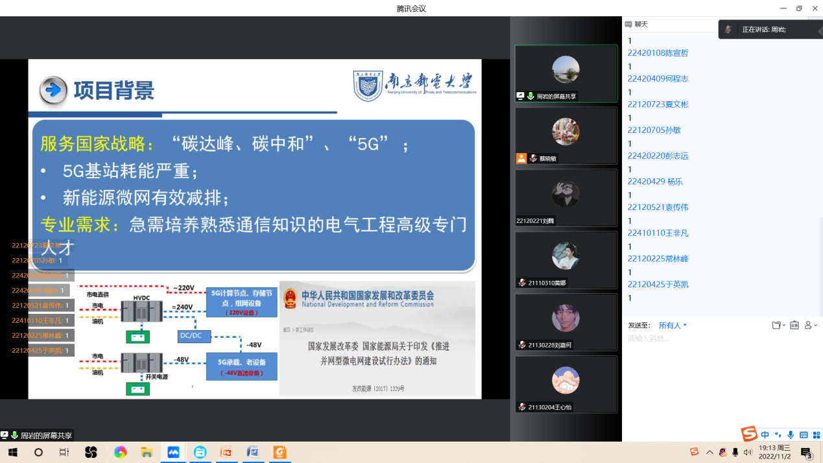
Task: Toggle Sogou input Chinese/English mode 中
Action: (765, 434)
